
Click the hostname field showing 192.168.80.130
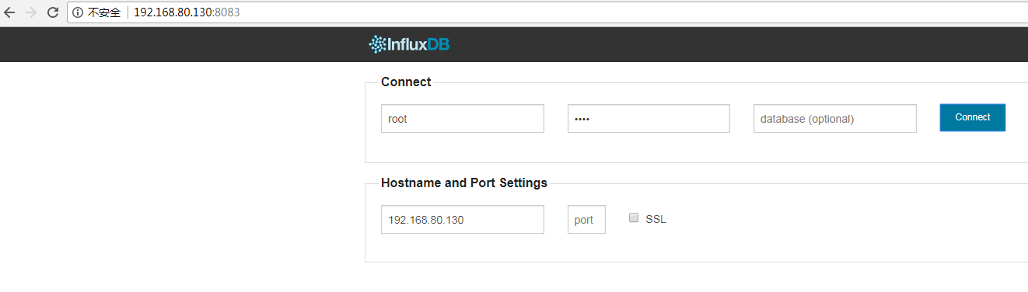click(462, 219)
